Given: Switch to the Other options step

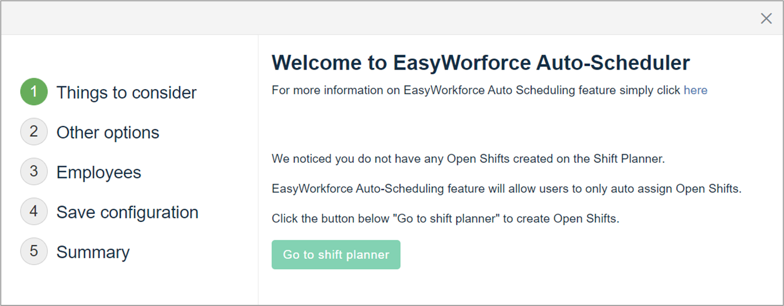Looking at the screenshot, I should tap(108, 132).
